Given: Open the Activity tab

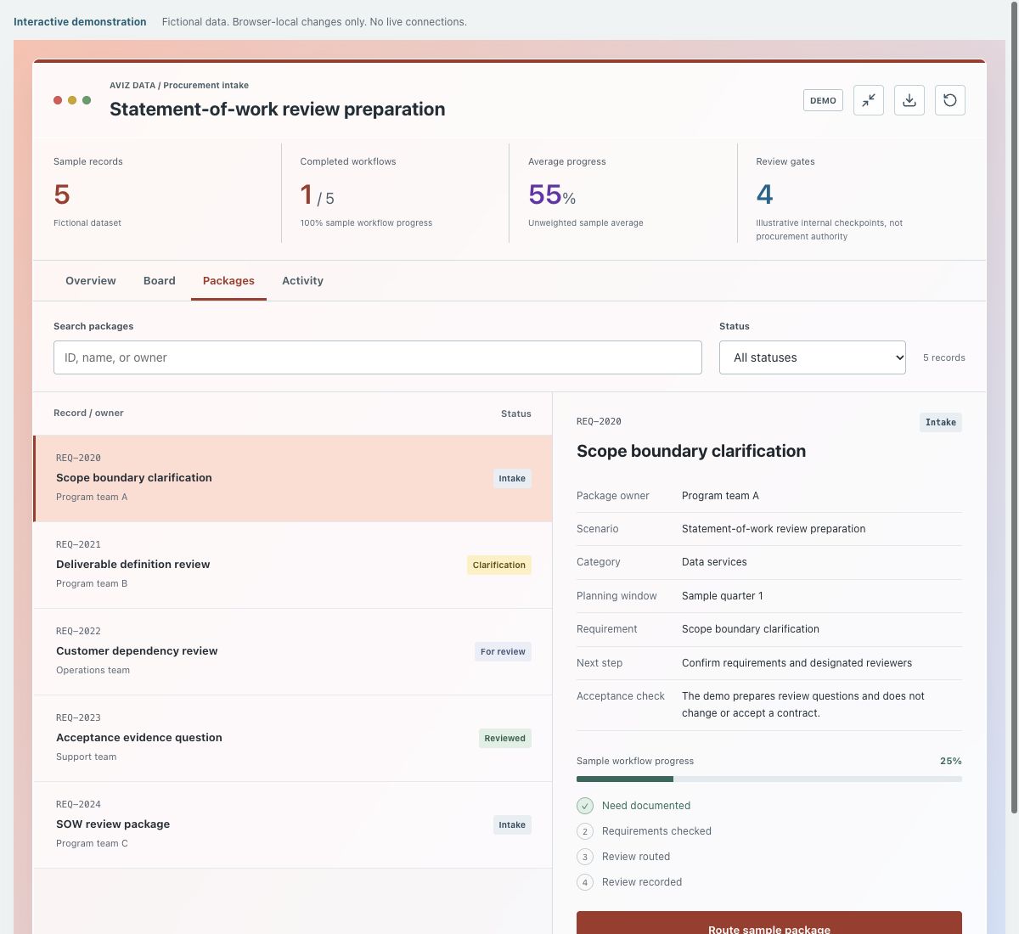Looking at the screenshot, I should click(302, 281).
